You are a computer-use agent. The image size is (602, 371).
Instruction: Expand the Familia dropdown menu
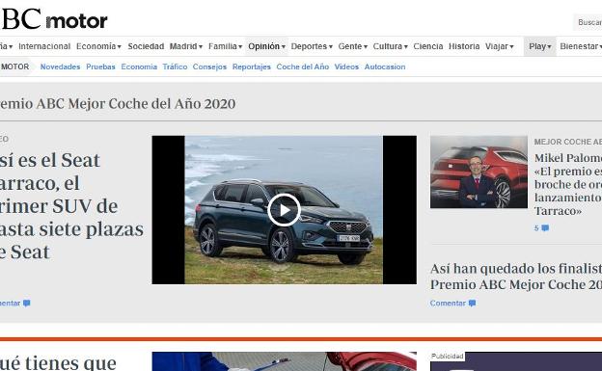tap(225, 46)
